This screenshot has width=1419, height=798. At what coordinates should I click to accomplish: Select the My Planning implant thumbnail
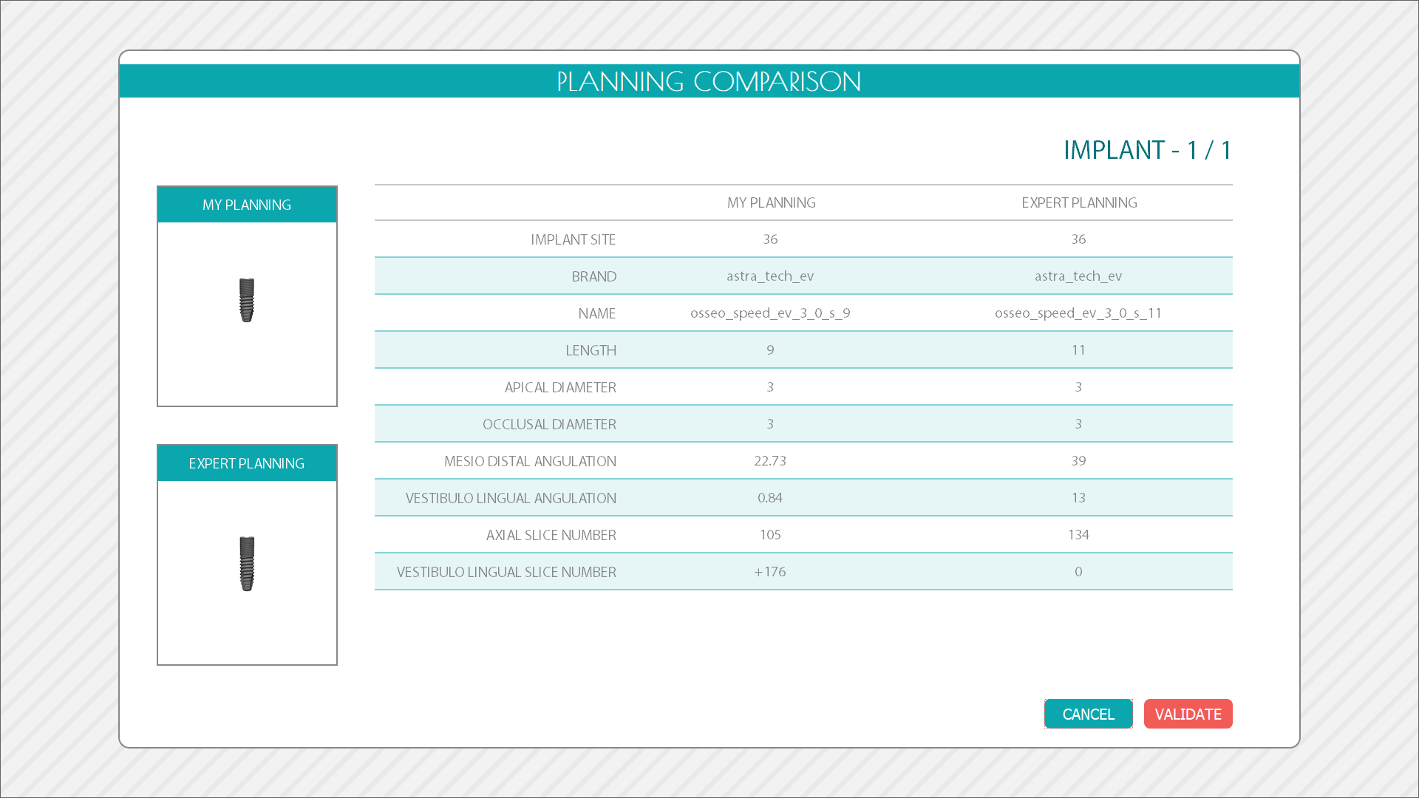tap(247, 300)
